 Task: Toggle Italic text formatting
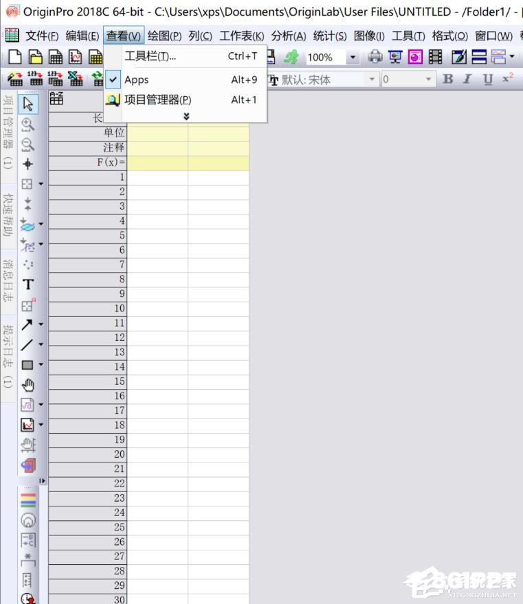pyautogui.click(x=467, y=79)
